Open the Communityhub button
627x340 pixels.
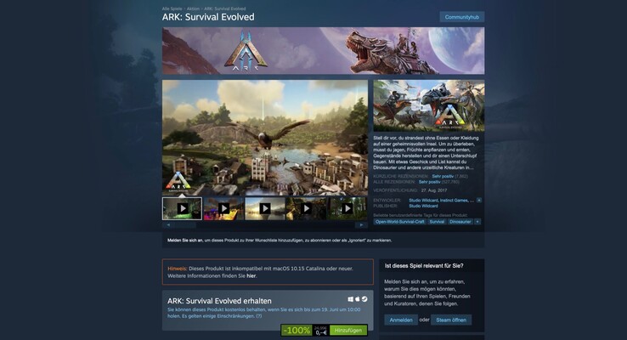tap(462, 17)
